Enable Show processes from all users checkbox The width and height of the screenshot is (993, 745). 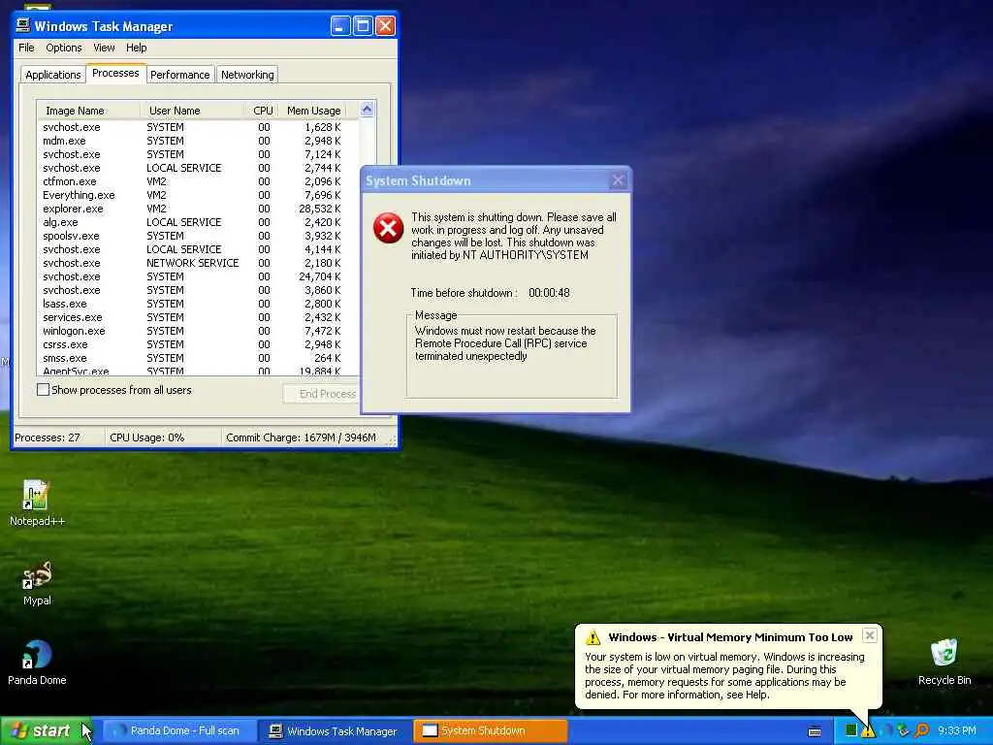click(x=43, y=390)
